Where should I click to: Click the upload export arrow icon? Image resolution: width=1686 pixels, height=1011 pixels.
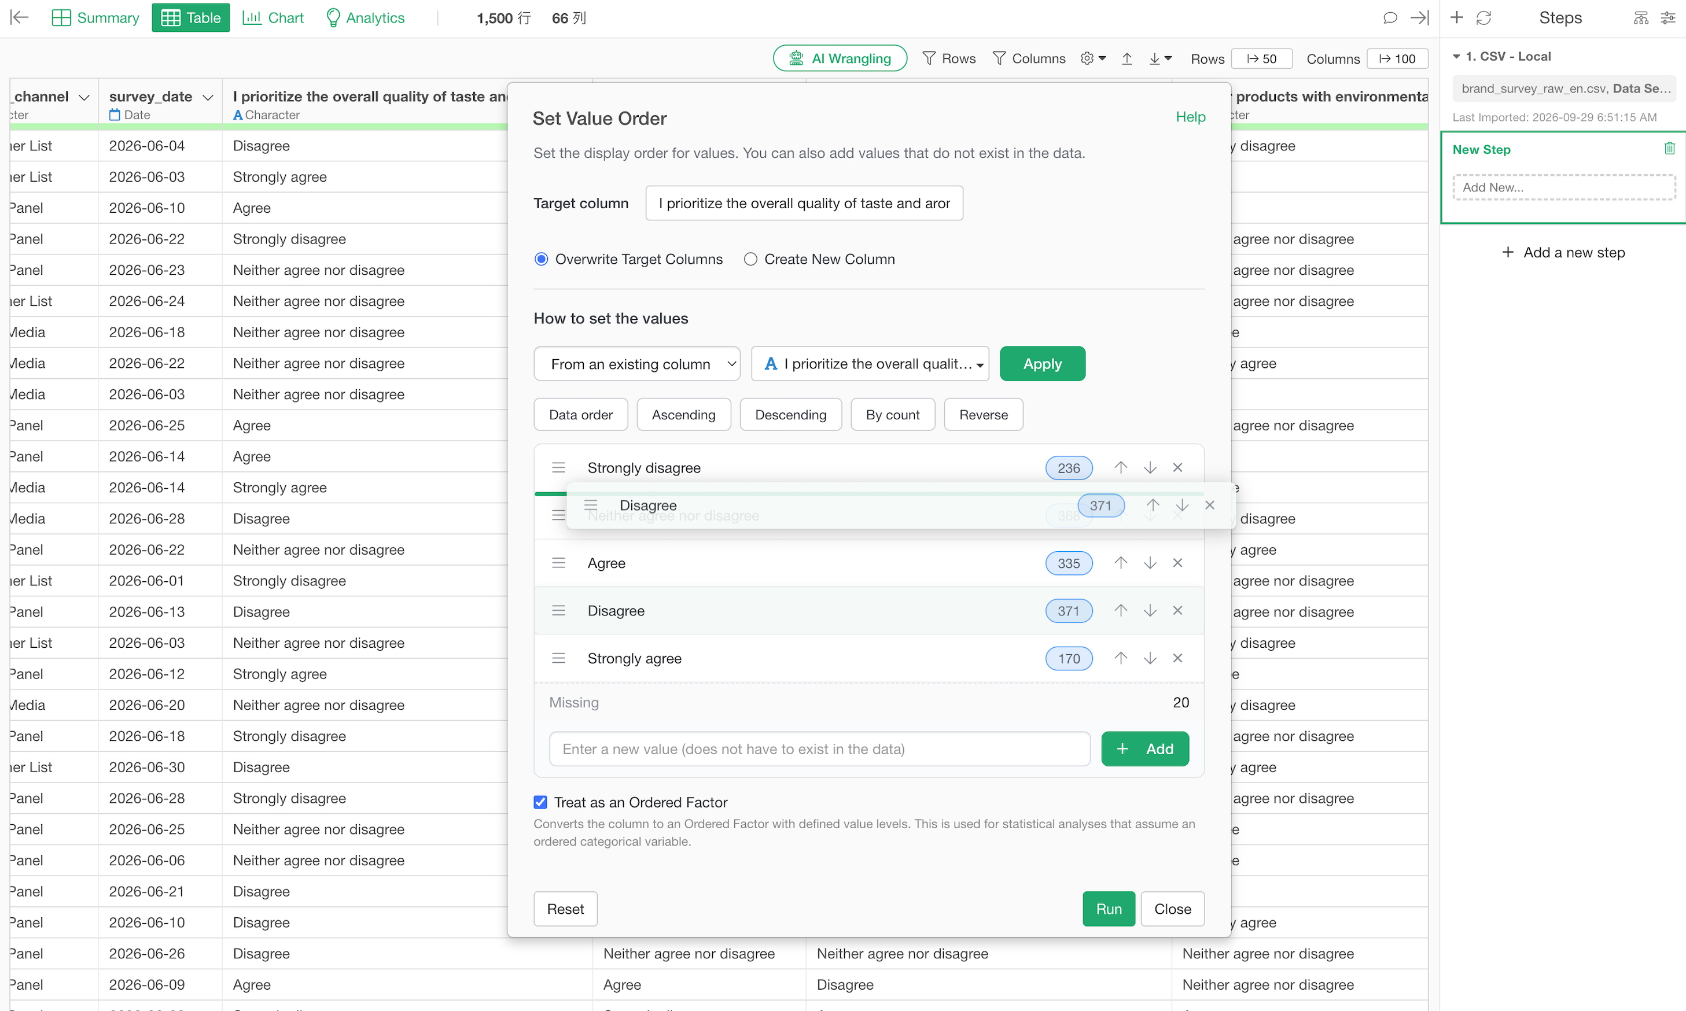coord(1127,58)
